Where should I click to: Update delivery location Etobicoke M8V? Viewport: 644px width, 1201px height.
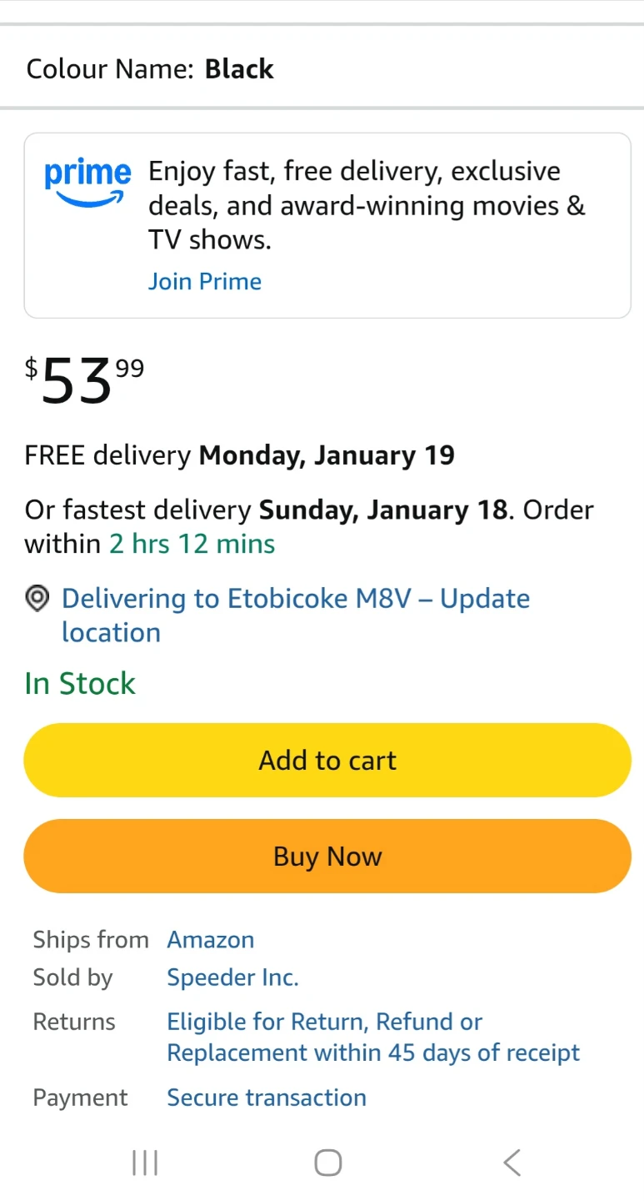click(296, 616)
